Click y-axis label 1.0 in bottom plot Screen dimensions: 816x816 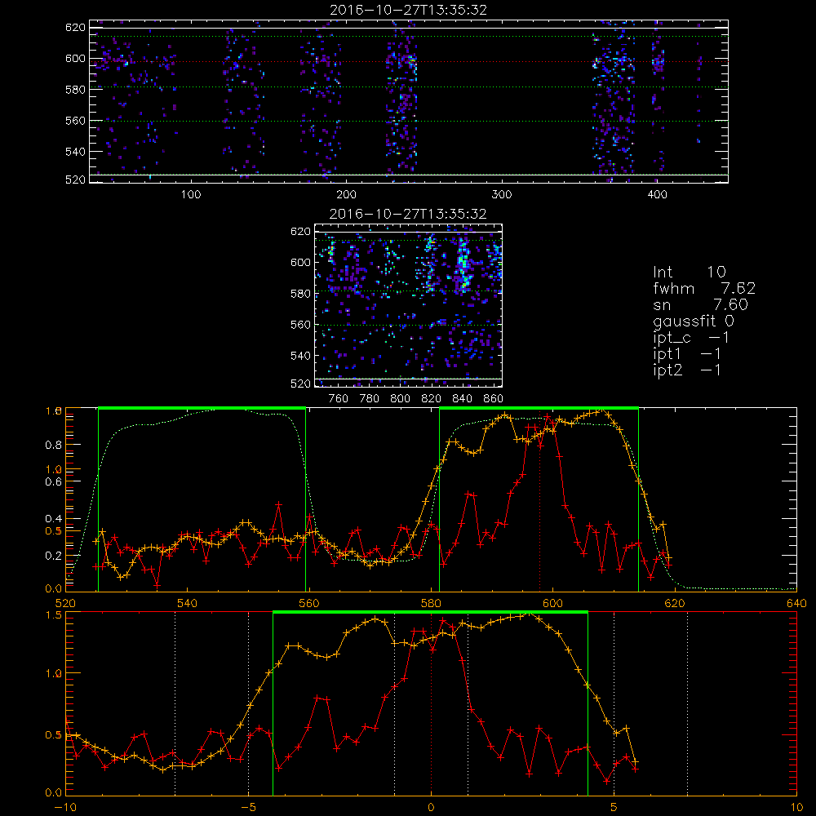(55, 673)
